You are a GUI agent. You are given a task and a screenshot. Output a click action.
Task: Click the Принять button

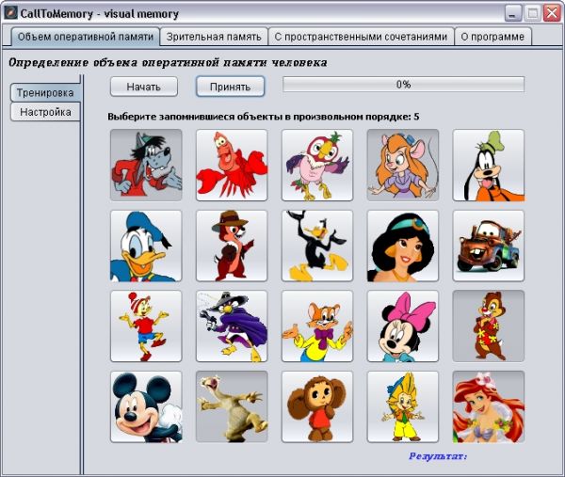point(230,87)
